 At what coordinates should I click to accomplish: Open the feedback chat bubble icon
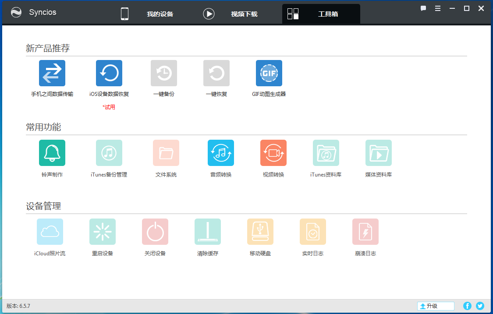(x=423, y=8)
